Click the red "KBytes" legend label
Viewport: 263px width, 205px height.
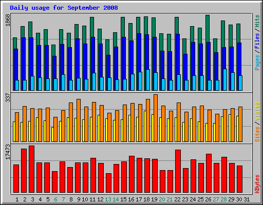click(x=257, y=184)
